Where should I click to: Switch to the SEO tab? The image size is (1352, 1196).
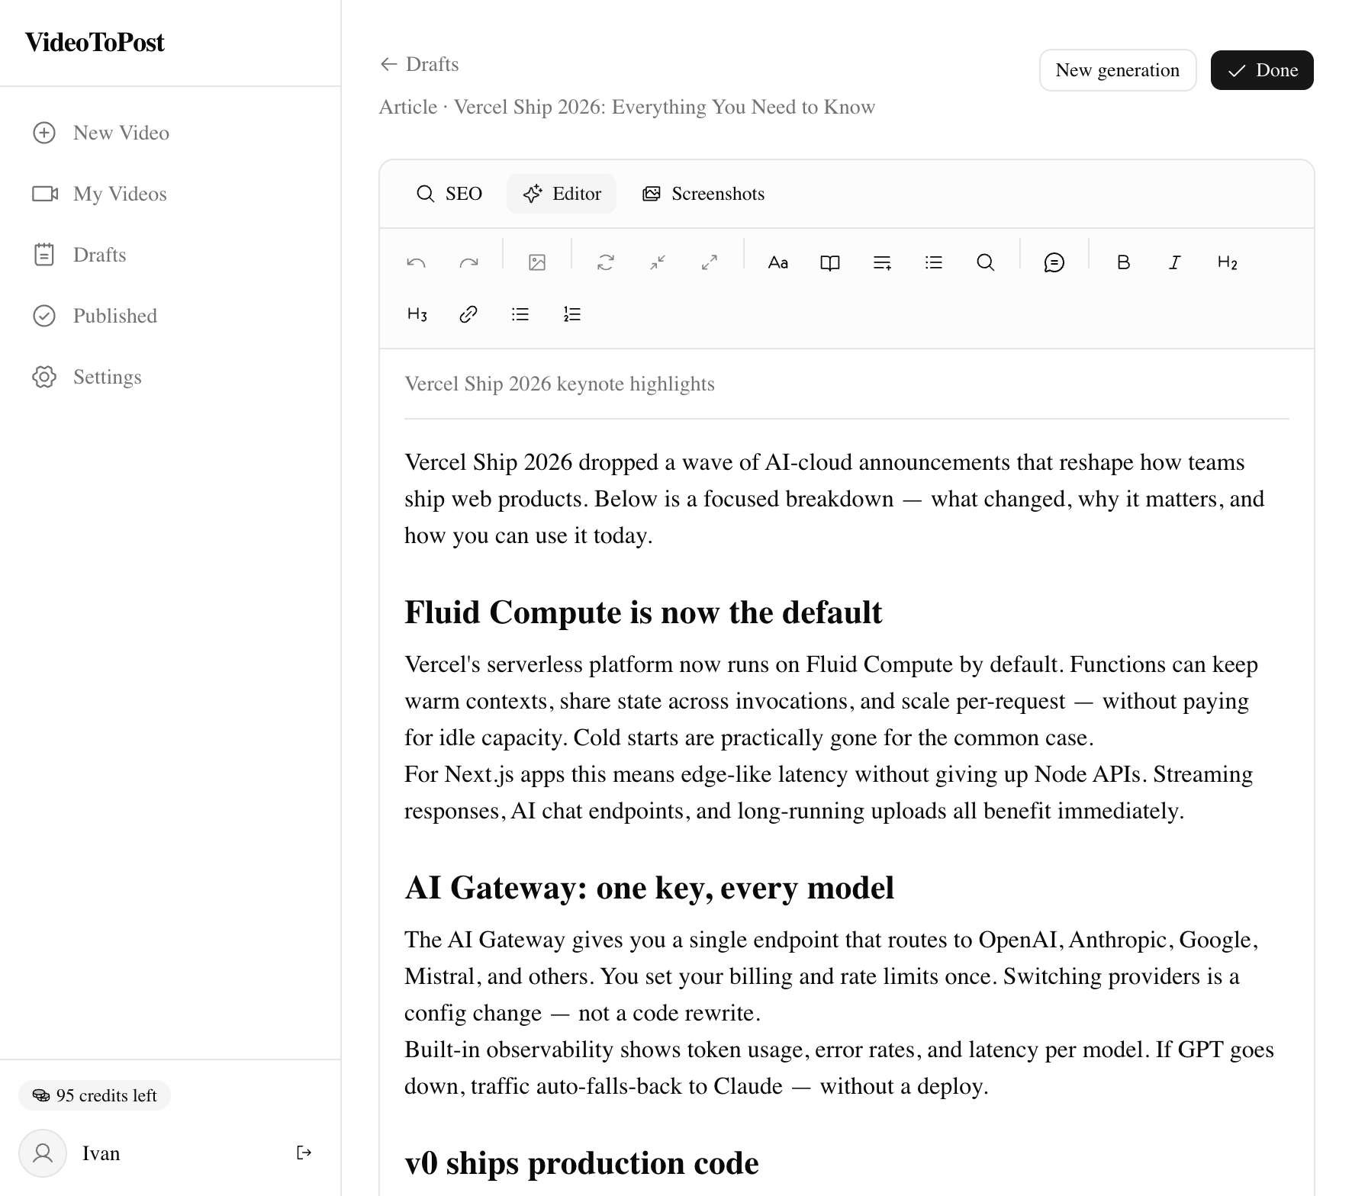[x=449, y=194]
